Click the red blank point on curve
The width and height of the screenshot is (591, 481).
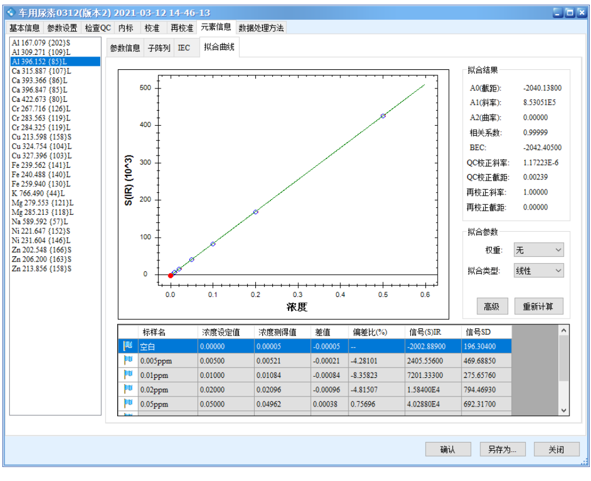point(170,275)
